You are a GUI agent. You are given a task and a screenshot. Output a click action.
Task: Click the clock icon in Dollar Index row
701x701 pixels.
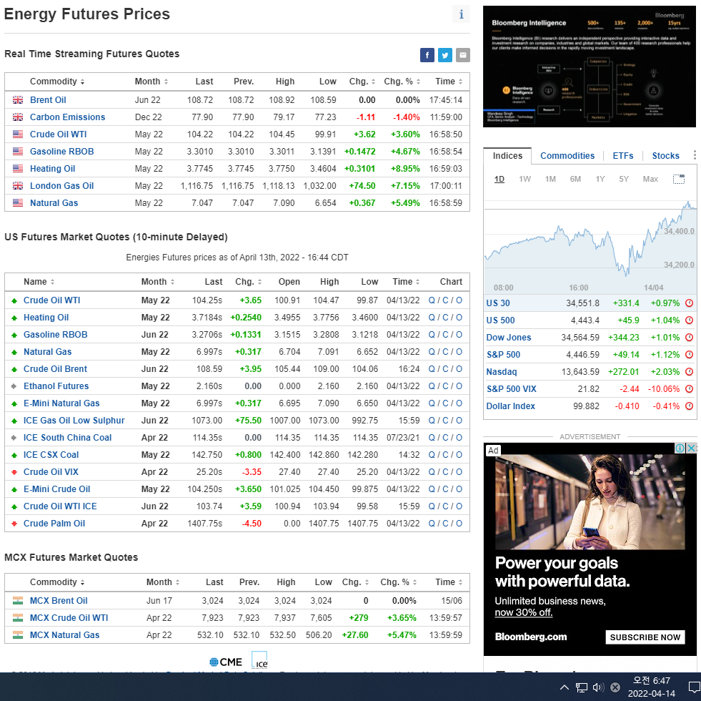[x=690, y=406]
